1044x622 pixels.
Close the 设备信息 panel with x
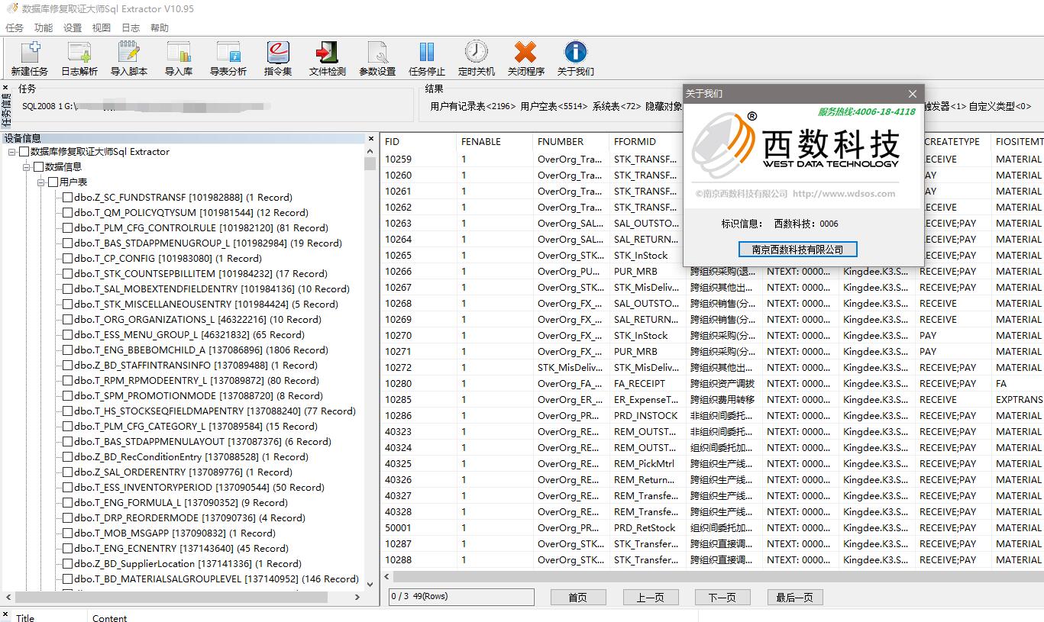(x=371, y=139)
